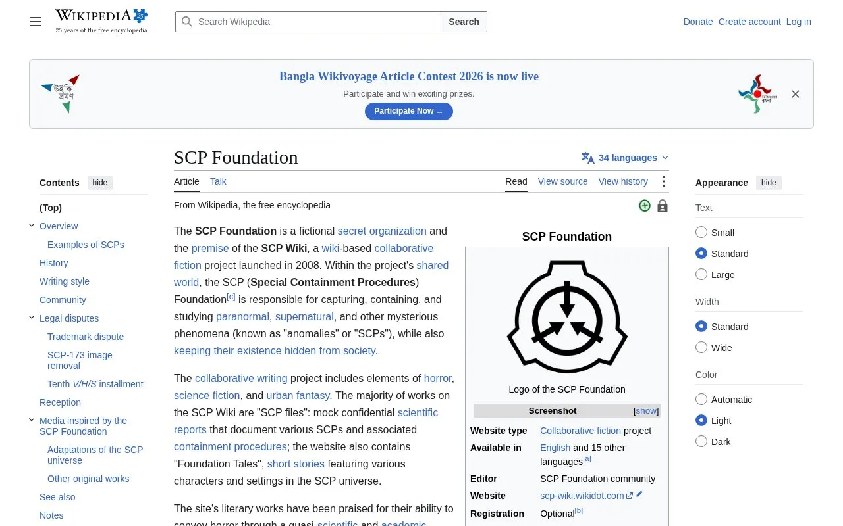Screen dimensions: 843x526
Task: Open the View source tab
Action: click(x=562, y=181)
